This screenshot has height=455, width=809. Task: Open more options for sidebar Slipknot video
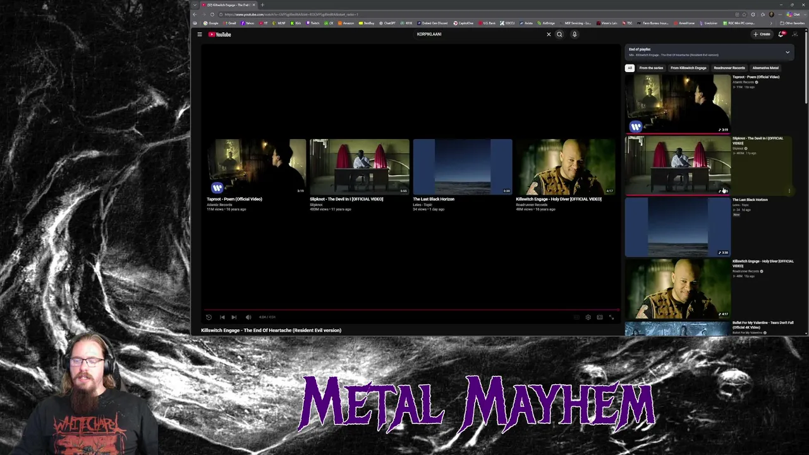click(789, 191)
